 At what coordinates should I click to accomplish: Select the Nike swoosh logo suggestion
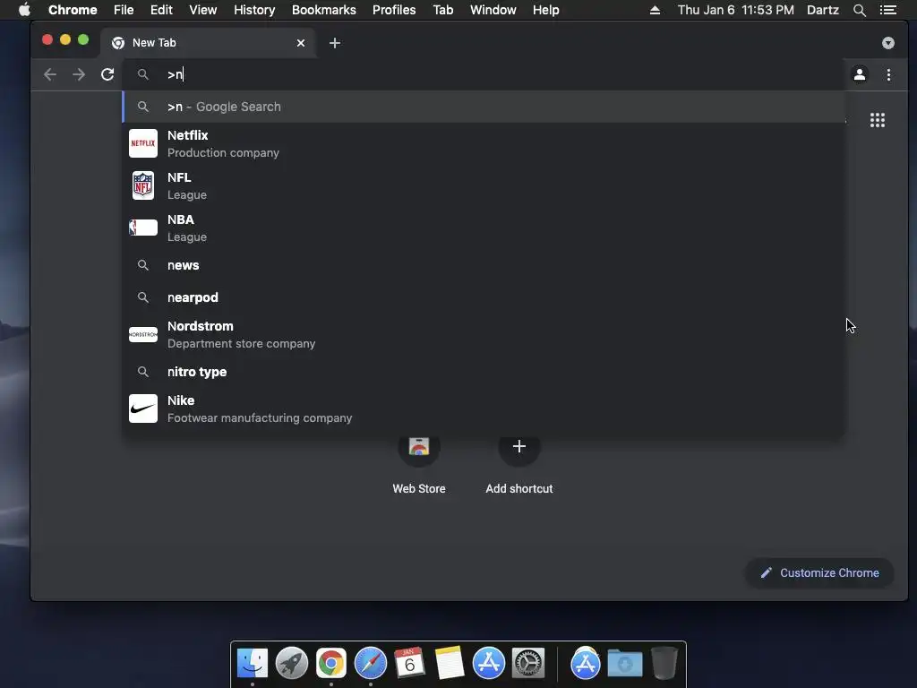142,408
